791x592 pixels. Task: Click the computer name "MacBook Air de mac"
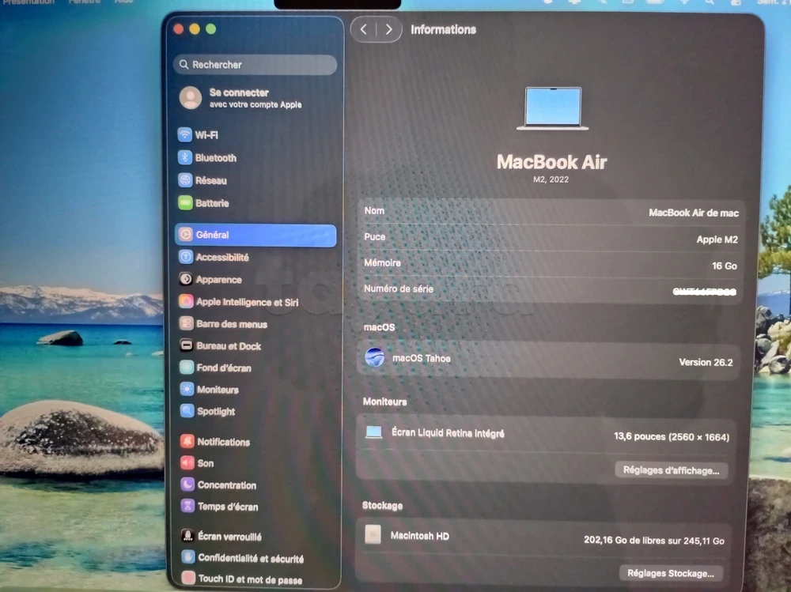694,213
